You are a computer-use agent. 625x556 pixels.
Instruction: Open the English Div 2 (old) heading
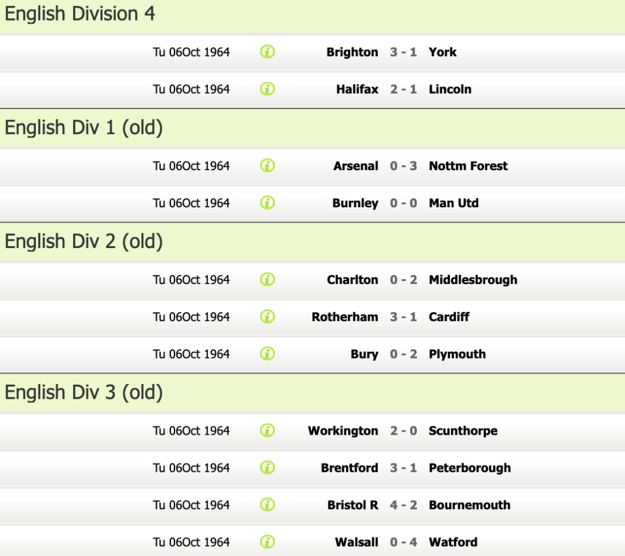84,242
